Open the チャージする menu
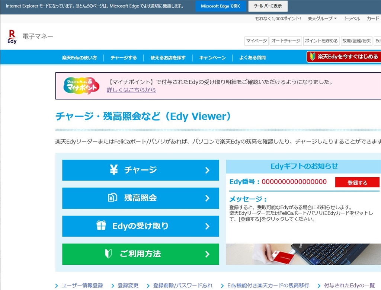The image size is (381, 290). (124, 58)
